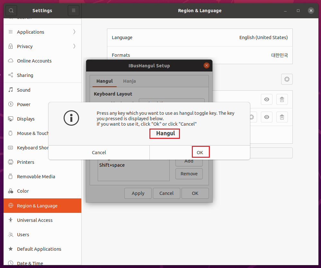The height and width of the screenshot is (268, 321).
Task: Select Region & Language in sidebar
Action: click(42, 205)
